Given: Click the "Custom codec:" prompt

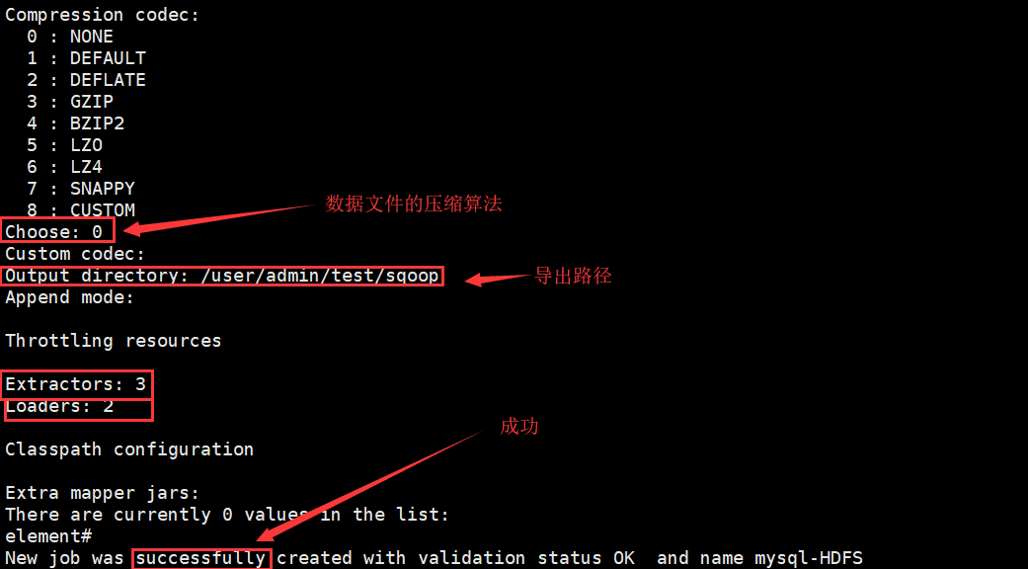Looking at the screenshot, I should point(75,253).
